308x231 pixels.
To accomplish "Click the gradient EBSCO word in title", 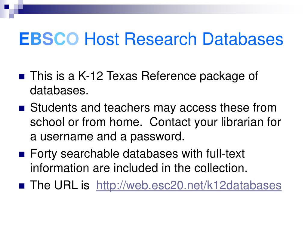I will 49,39.
